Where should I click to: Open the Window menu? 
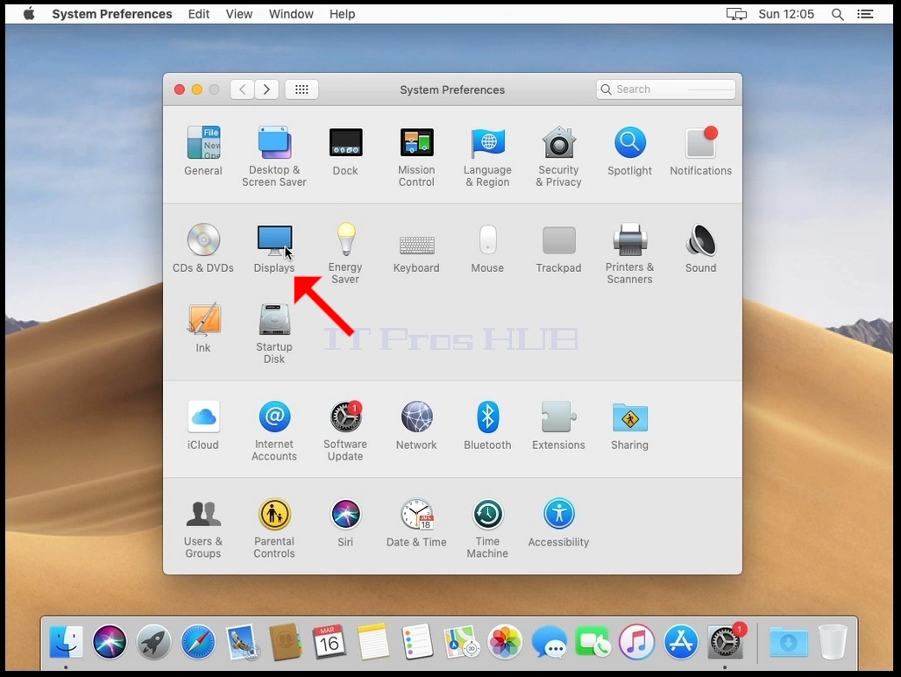coord(291,14)
